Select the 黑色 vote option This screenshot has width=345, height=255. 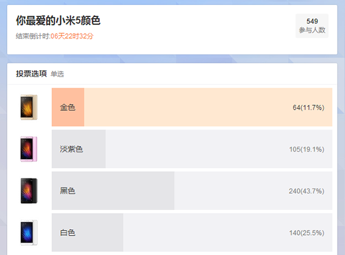tap(192, 191)
